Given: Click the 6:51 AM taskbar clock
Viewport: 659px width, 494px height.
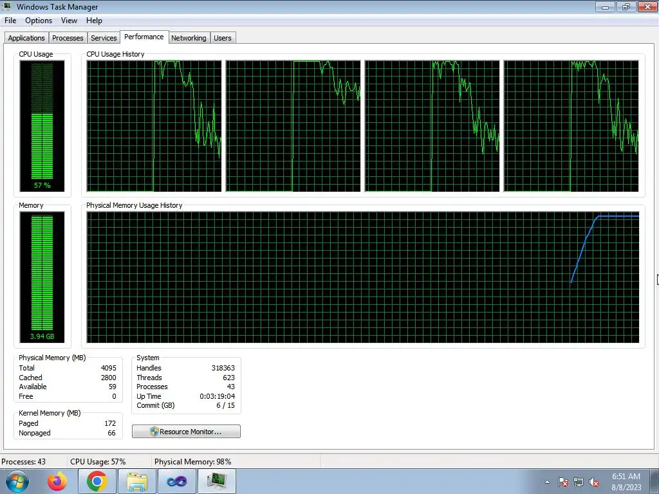Looking at the screenshot, I should pyautogui.click(x=626, y=482).
